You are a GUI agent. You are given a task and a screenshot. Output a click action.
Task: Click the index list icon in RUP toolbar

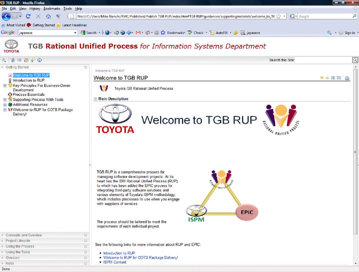19,60
